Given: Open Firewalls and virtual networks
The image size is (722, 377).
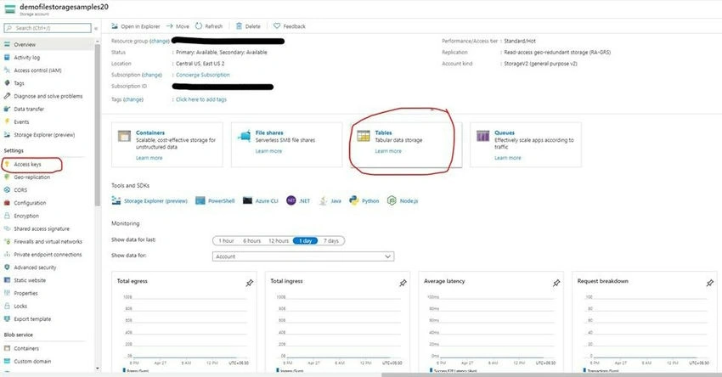Looking at the screenshot, I should click(x=48, y=241).
